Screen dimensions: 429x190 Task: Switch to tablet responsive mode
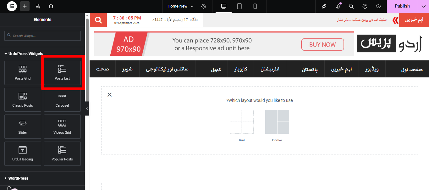click(239, 6)
